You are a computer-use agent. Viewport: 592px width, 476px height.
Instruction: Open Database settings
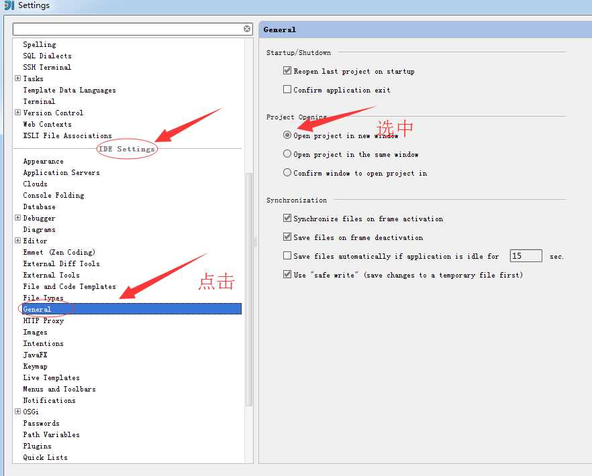pyautogui.click(x=39, y=206)
